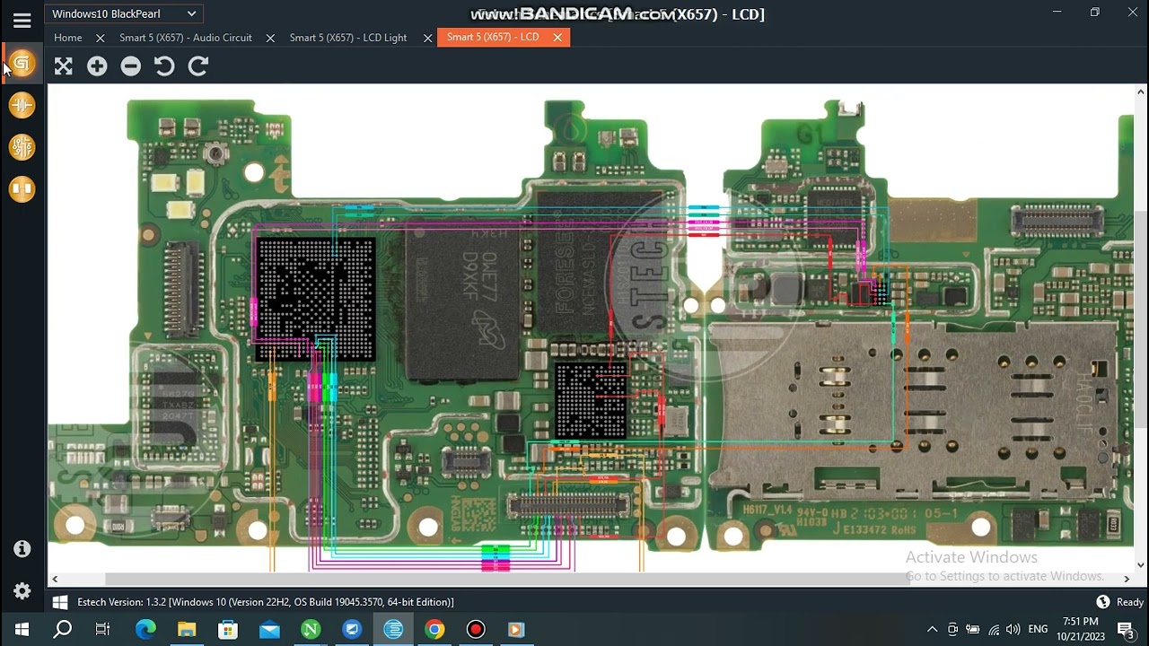Rotate the board clockwise
Viewport: 1149px width, 646px height.
click(198, 65)
